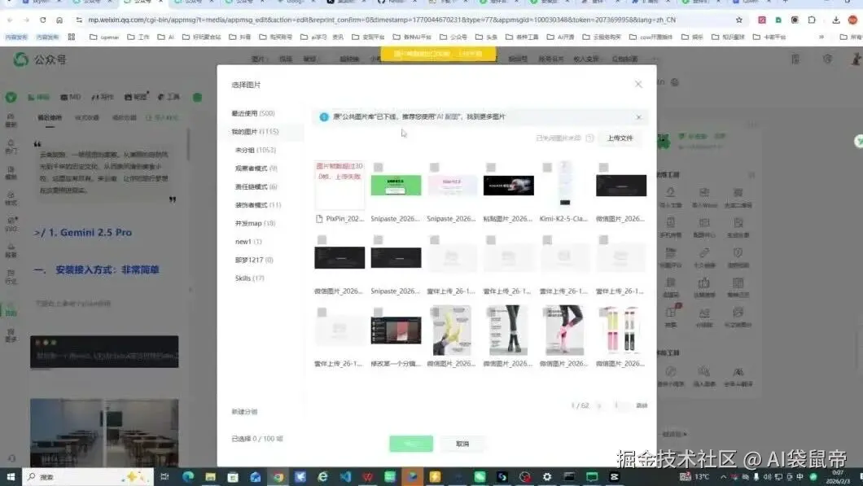This screenshot has width=863, height=486.
Task: Open the AI bookmarks folder
Action: 165,37
